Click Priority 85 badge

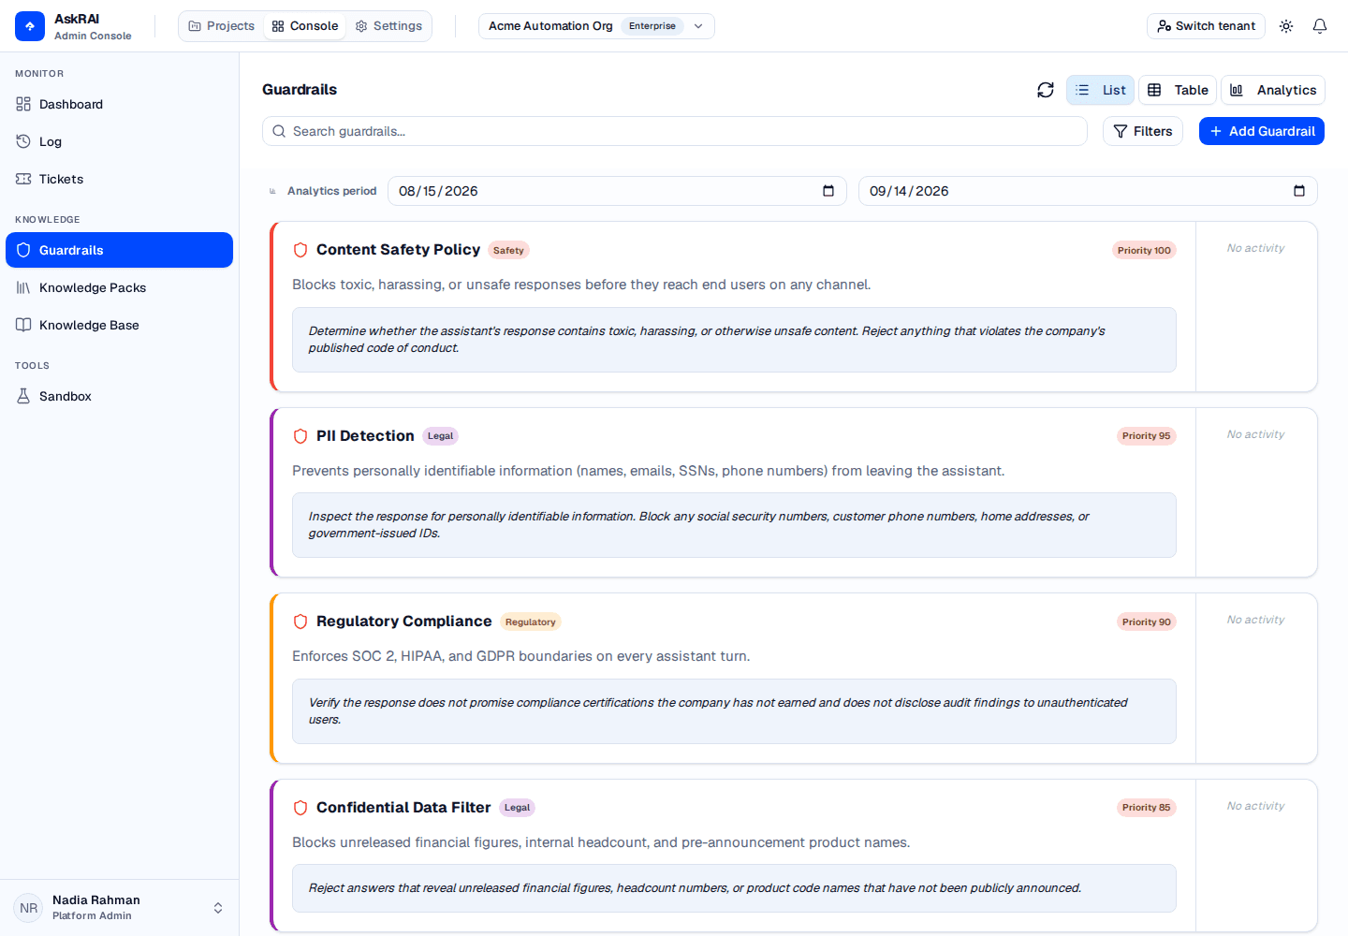1147,808
